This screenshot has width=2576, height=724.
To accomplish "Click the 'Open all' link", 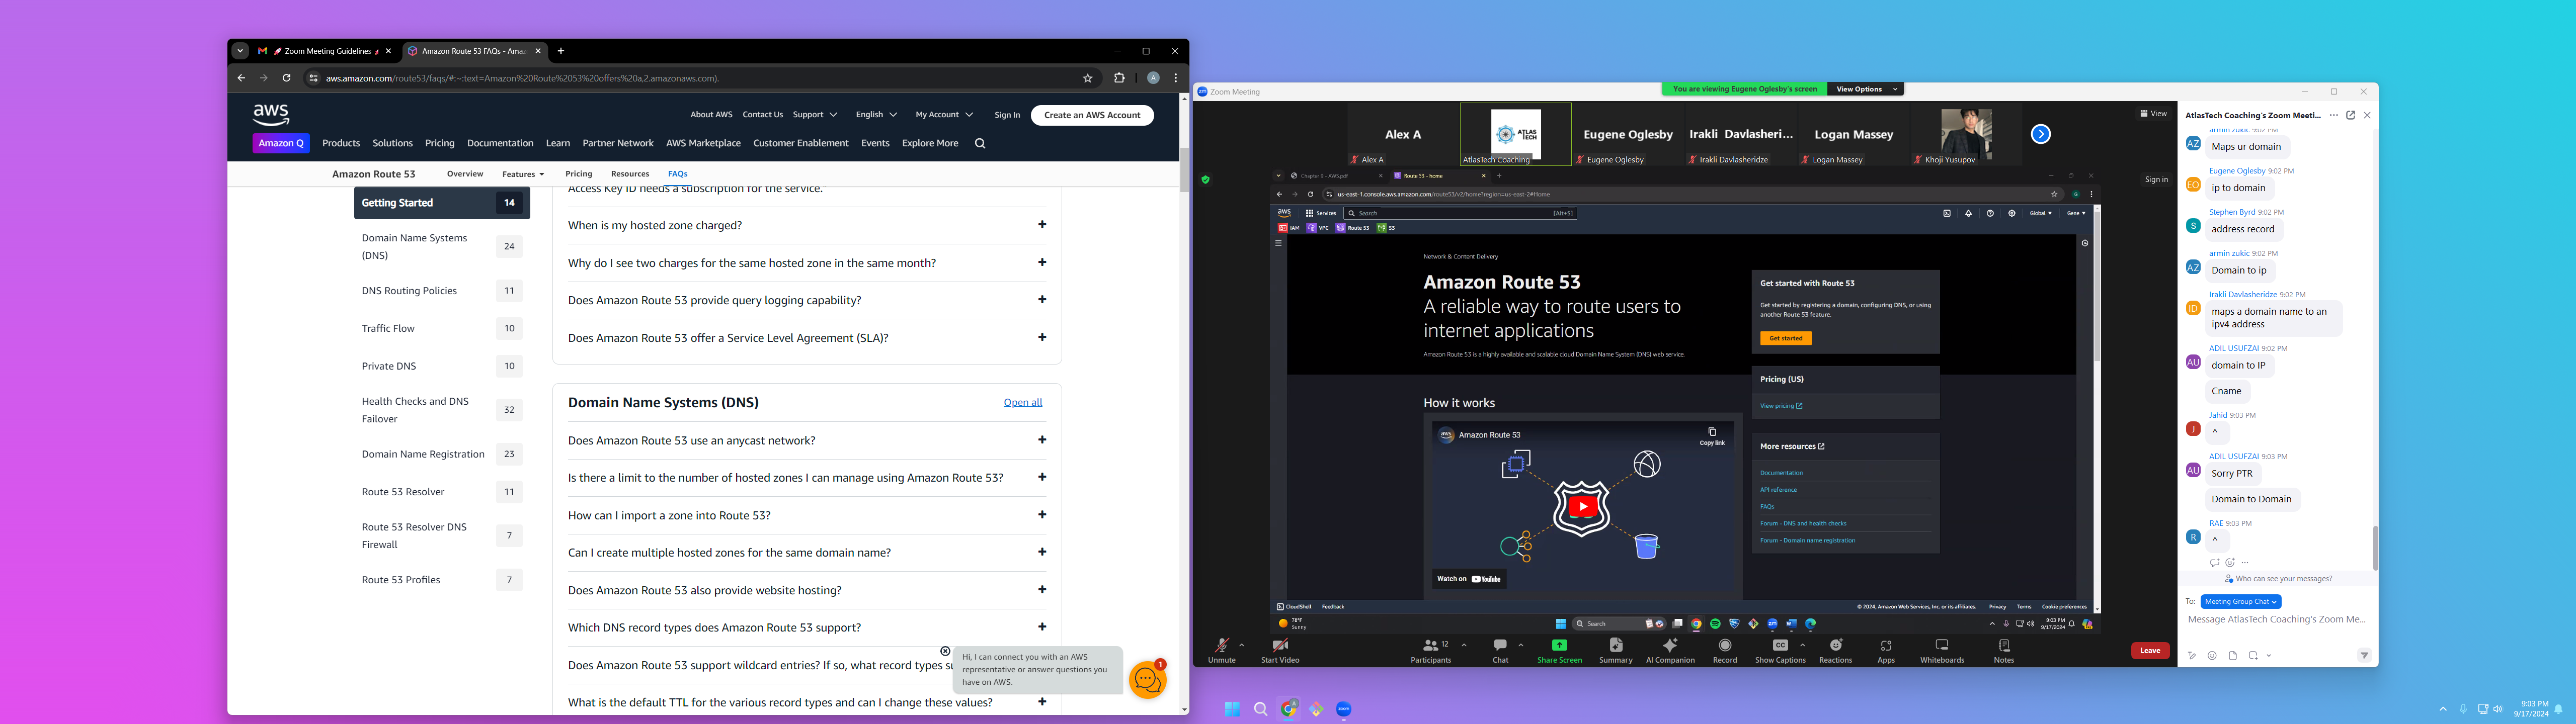I will (1022, 403).
